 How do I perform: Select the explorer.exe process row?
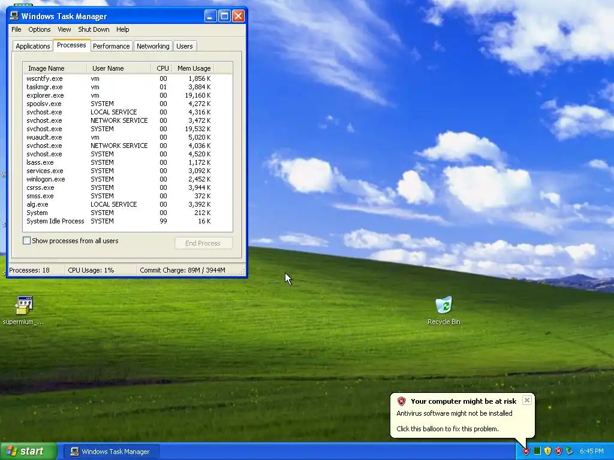click(128, 95)
